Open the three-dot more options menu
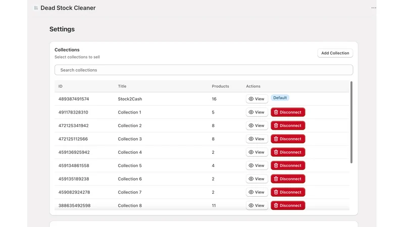 coord(374,8)
